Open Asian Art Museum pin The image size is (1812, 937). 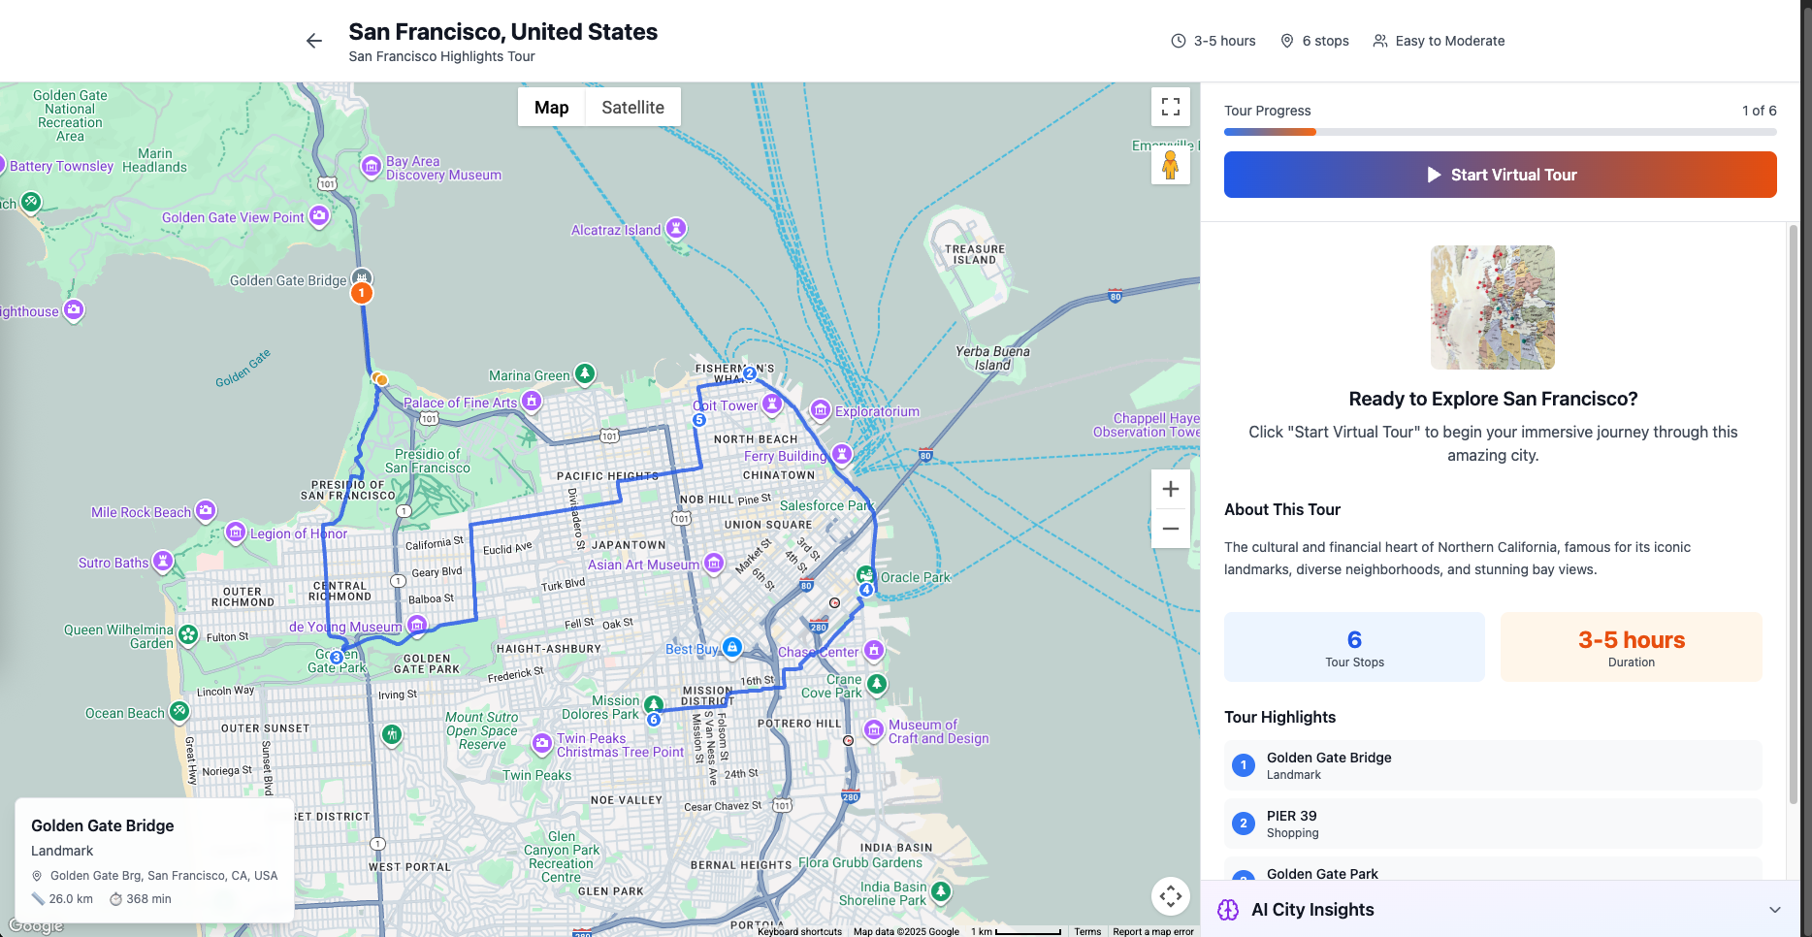[x=714, y=563]
